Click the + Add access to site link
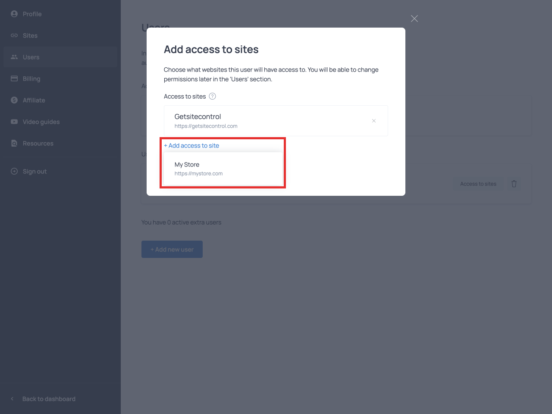Screen dimensions: 552x414 pos(191,146)
